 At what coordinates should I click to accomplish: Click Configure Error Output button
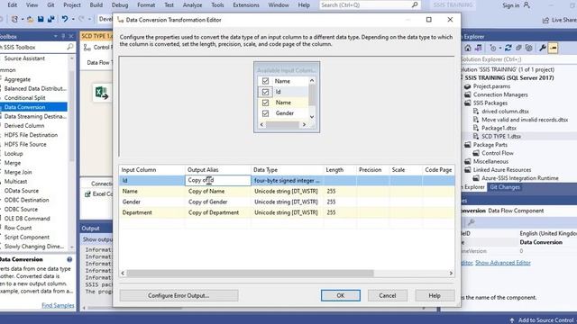point(179,295)
